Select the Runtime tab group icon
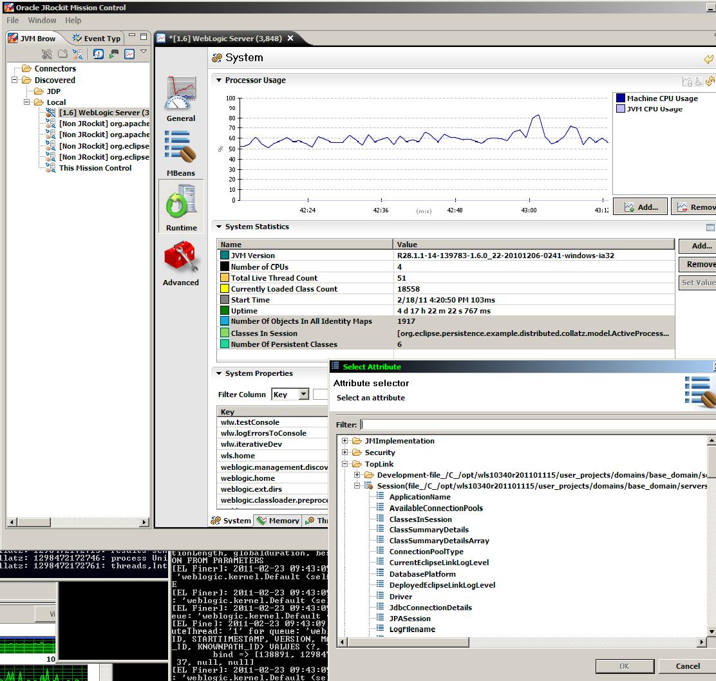The width and height of the screenshot is (716, 681). pos(181,201)
